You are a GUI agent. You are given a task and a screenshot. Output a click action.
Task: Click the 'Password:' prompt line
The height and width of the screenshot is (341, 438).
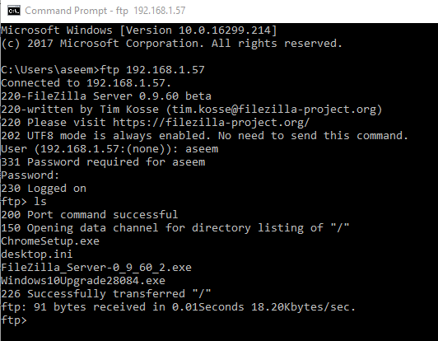30,175
